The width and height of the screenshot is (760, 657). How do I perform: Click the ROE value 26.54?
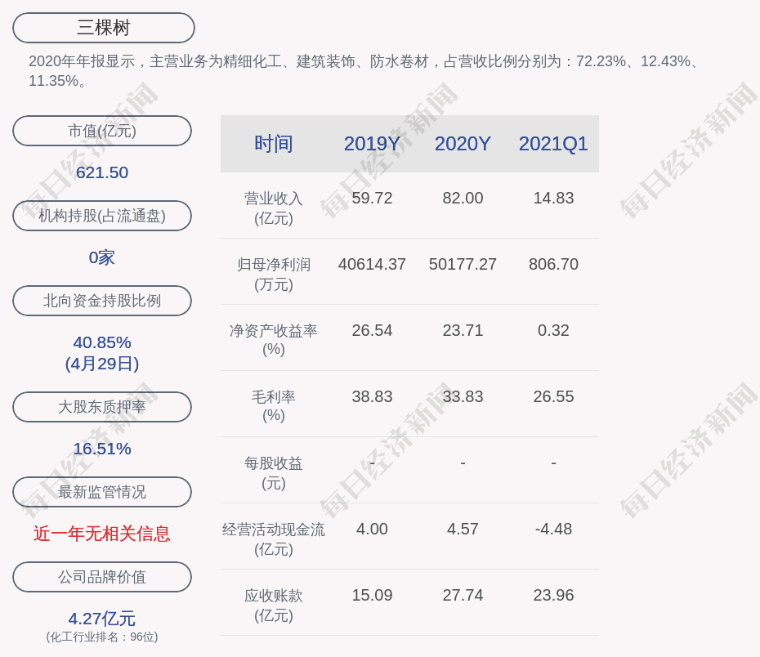[372, 330]
